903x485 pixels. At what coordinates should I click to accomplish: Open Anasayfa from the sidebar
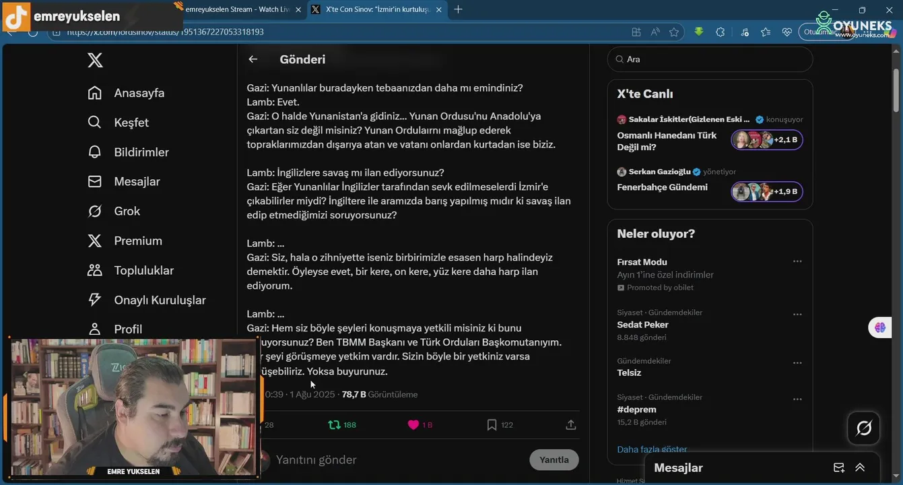tap(126, 93)
